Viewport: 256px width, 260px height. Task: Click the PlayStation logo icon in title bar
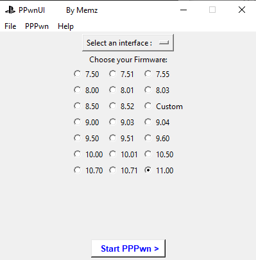point(10,10)
